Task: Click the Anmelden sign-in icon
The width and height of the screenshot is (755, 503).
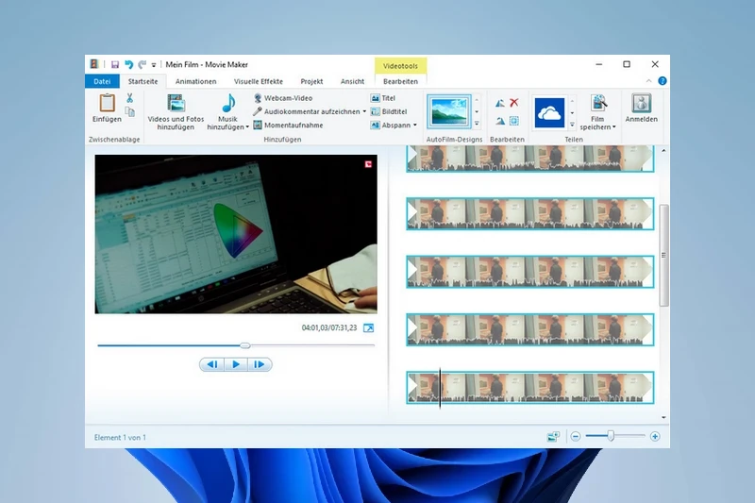Action: click(642, 104)
